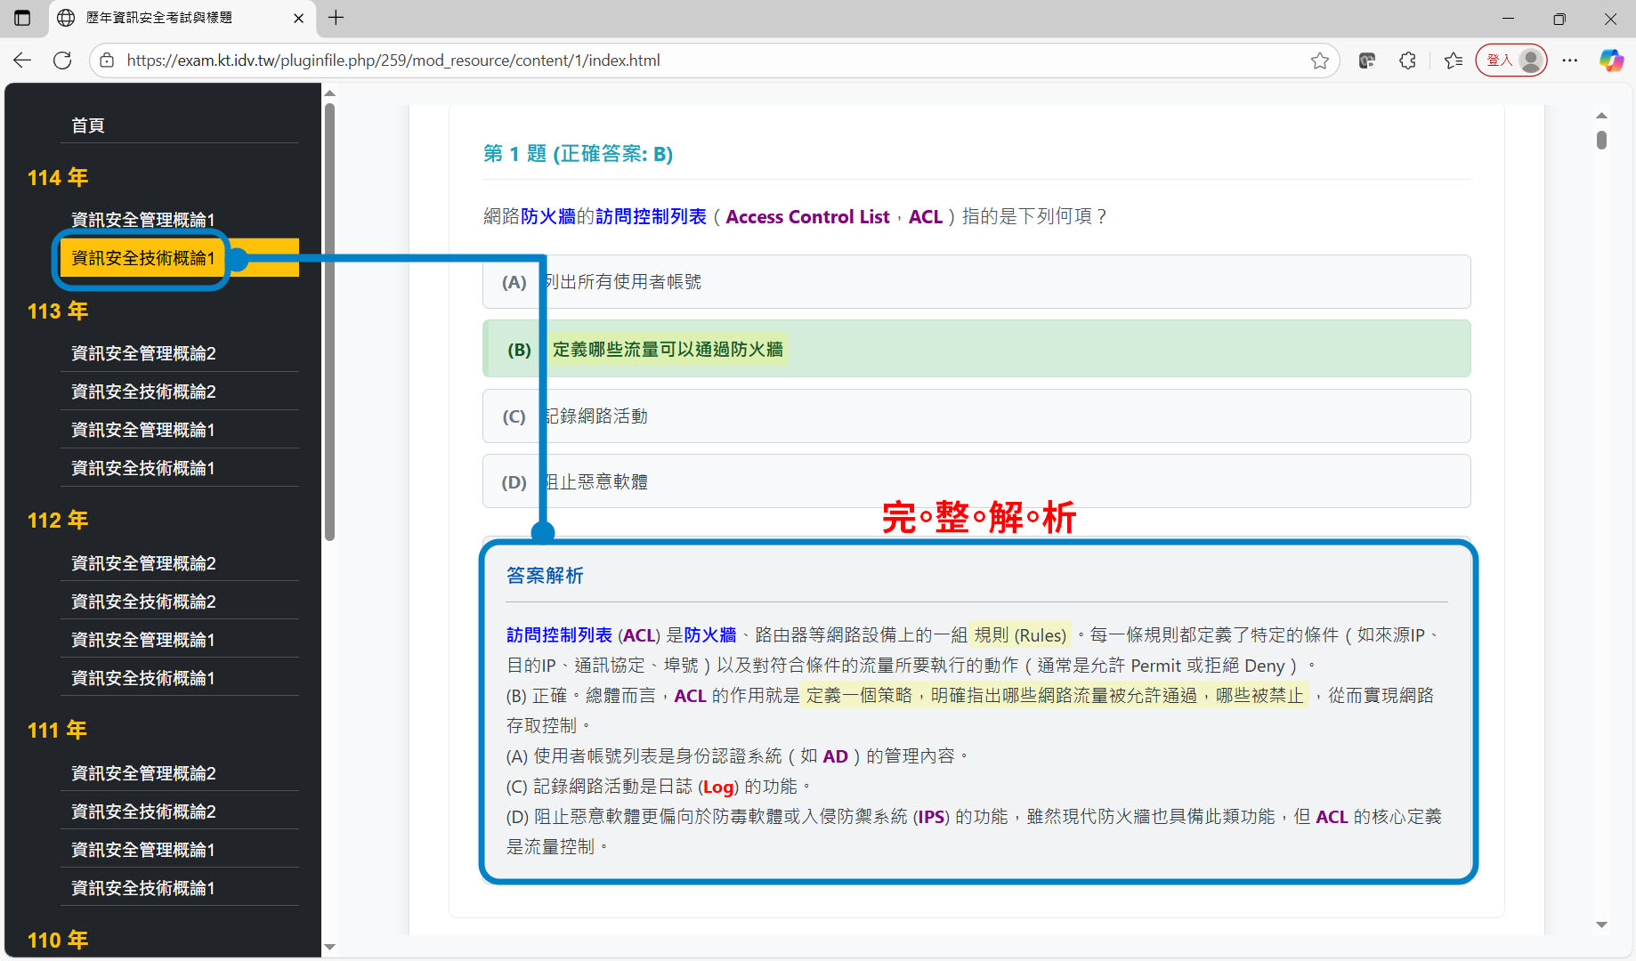Viewport: 1636px width, 961px height.
Task: Reload the page with refresh icon
Action: (62, 61)
